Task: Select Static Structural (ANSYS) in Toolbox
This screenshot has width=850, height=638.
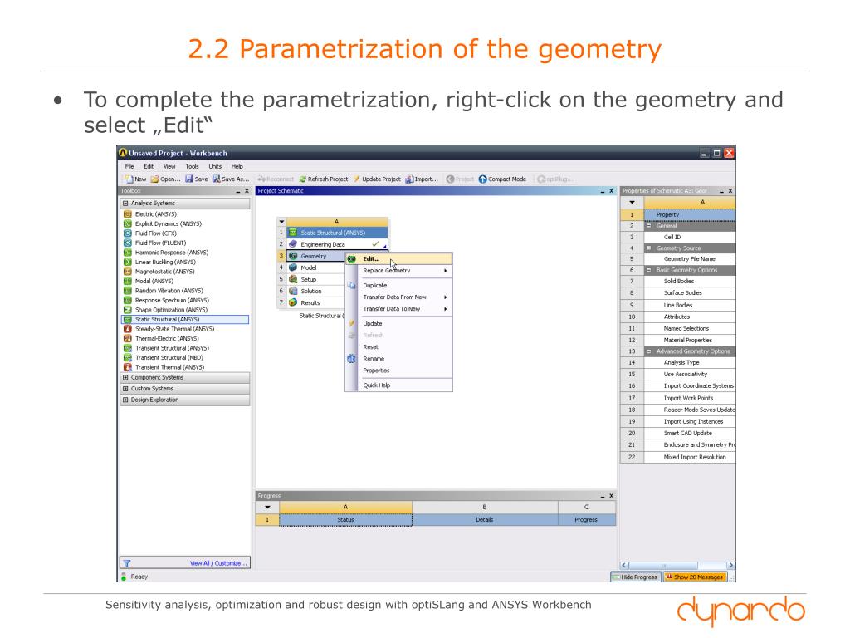Action: point(185,320)
